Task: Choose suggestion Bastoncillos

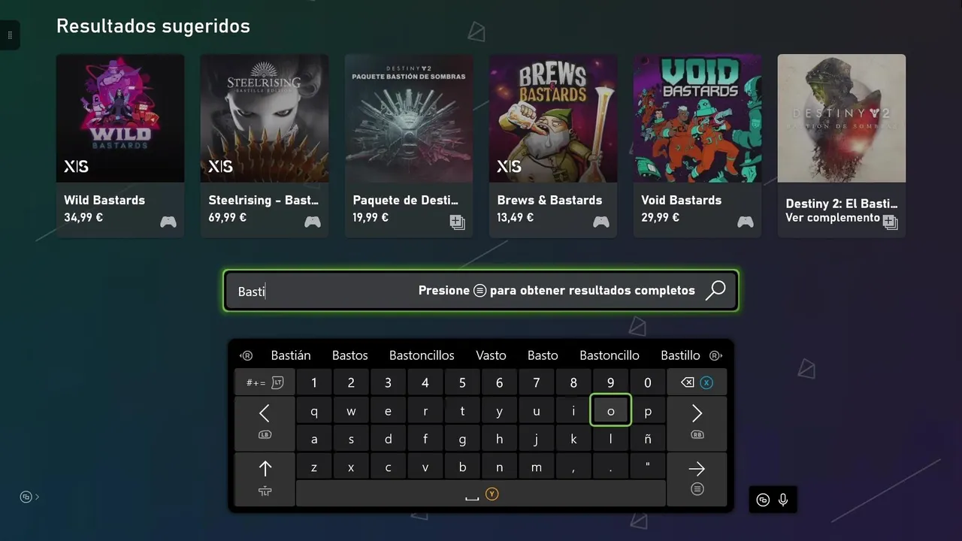Action: [x=422, y=355]
